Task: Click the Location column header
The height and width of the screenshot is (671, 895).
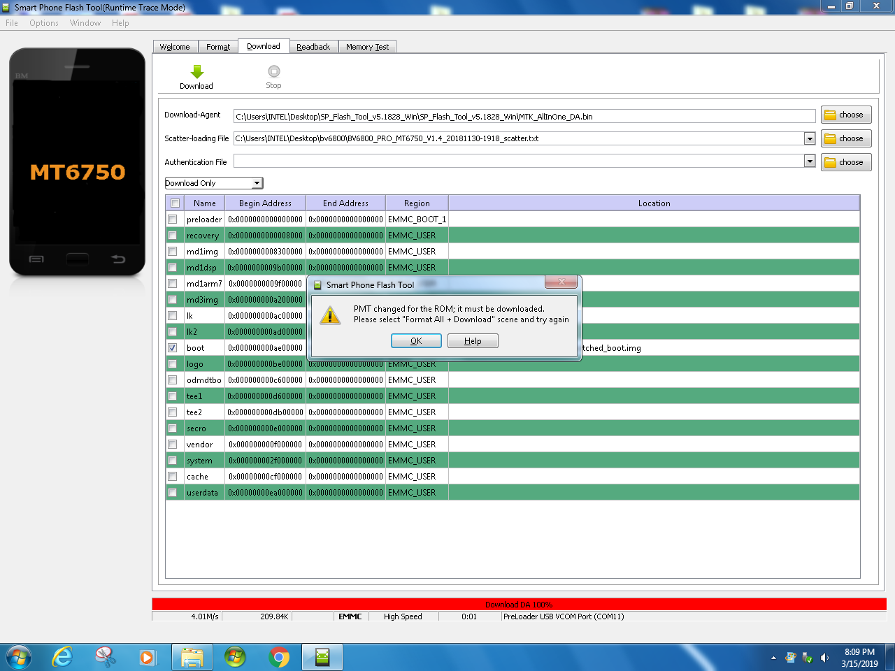Action: pyautogui.click(x=654, y=203)
